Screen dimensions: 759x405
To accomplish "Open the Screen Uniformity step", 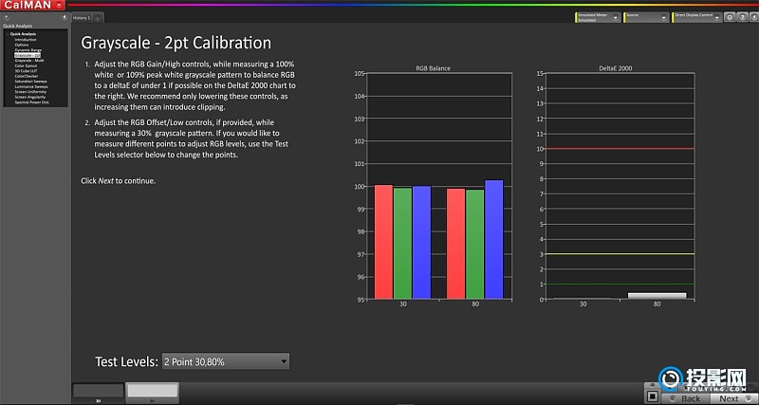I will tap(30, 91).
